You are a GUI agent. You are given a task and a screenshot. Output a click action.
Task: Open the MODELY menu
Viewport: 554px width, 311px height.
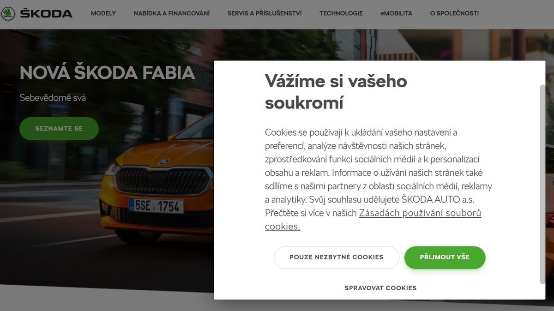coord(103,13)
